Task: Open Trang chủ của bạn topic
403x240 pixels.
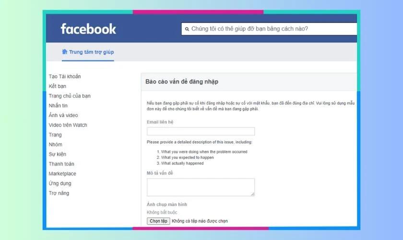Action: tap(70, 96)
